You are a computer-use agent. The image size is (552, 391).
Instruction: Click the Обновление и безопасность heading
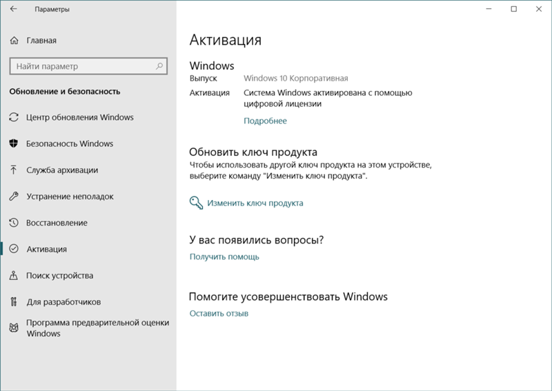(x=65, y=92)
